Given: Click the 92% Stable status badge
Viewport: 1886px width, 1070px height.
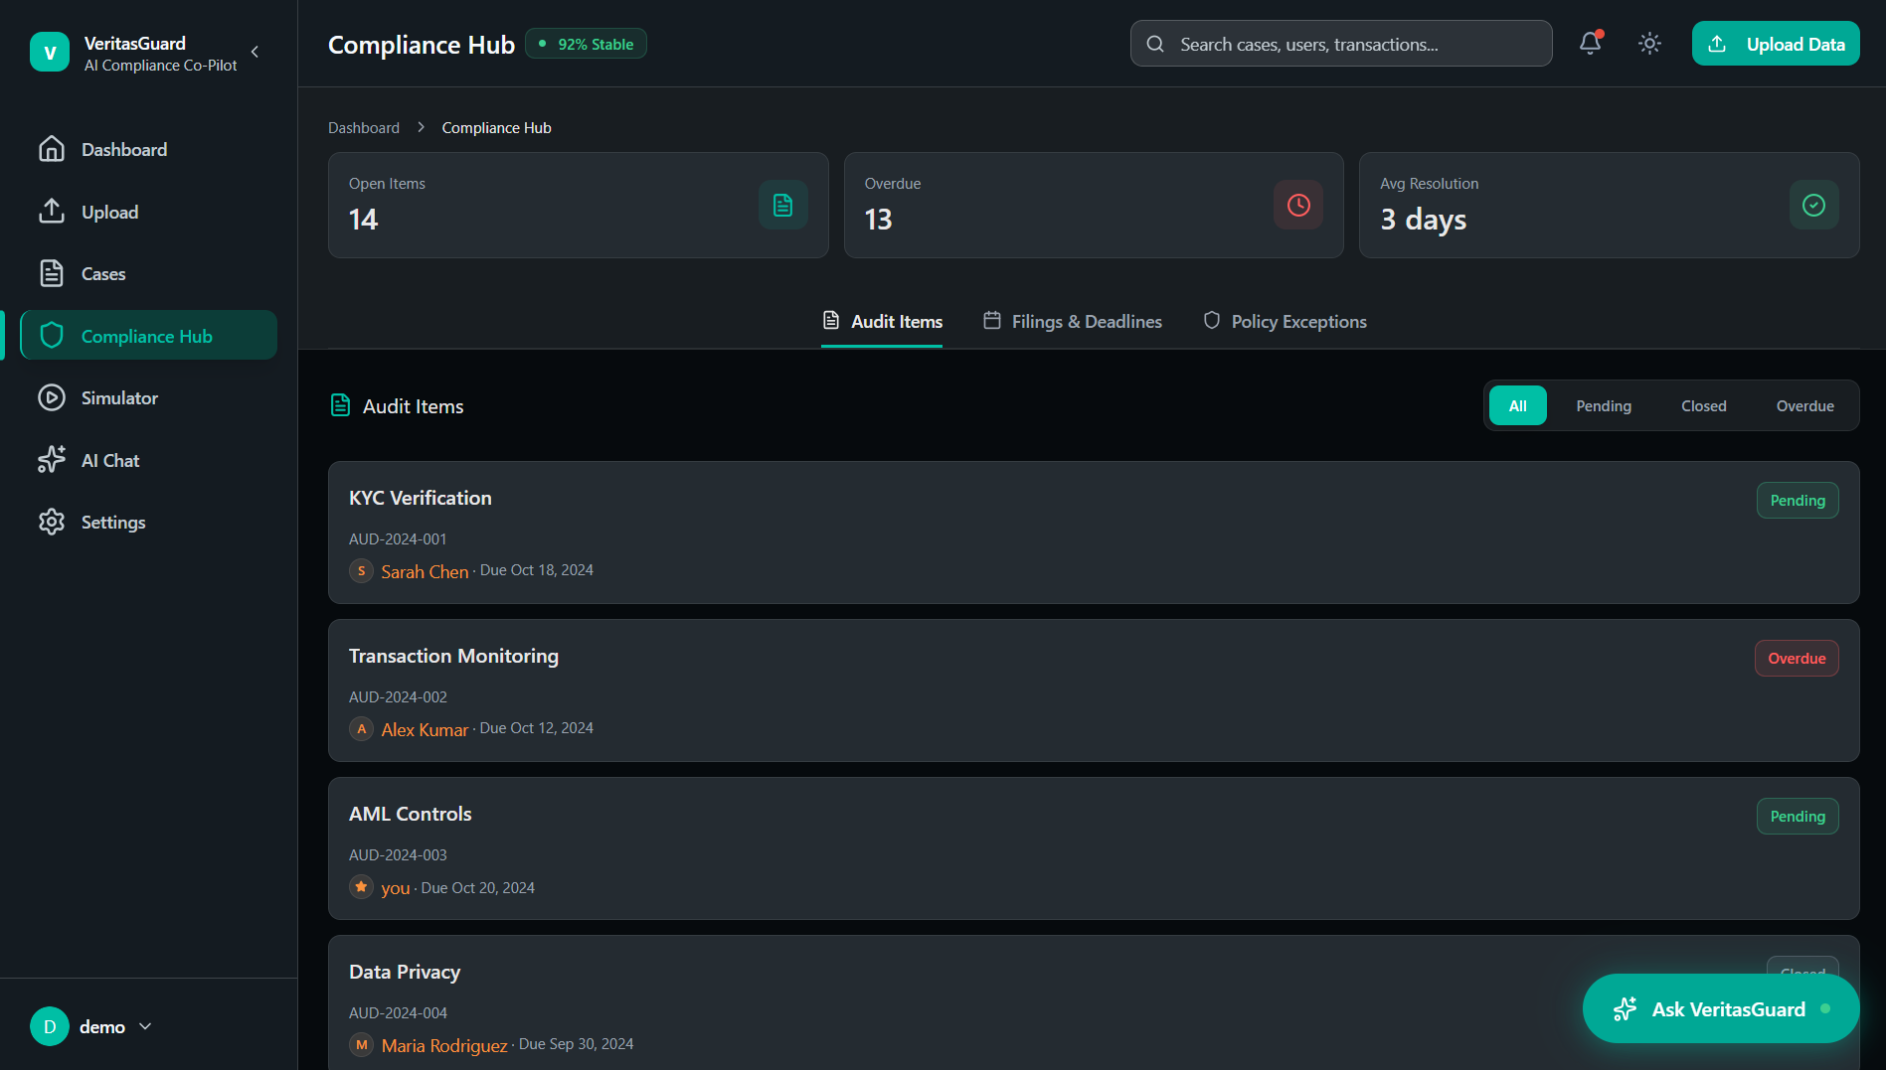Looking at the screenshot, I should coord(586,44).
